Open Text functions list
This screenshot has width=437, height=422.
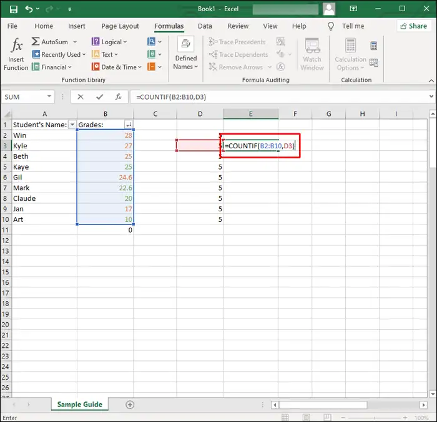(105, 54)
